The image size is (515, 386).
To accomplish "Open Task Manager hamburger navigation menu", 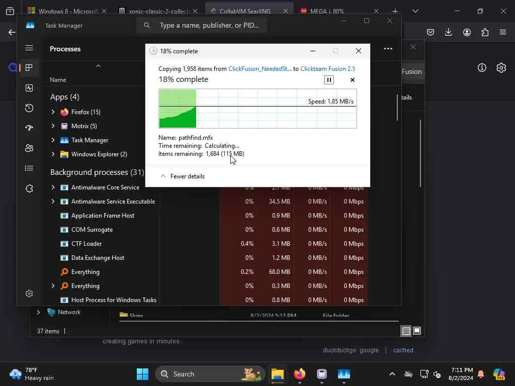I will (x=29, y=48).
